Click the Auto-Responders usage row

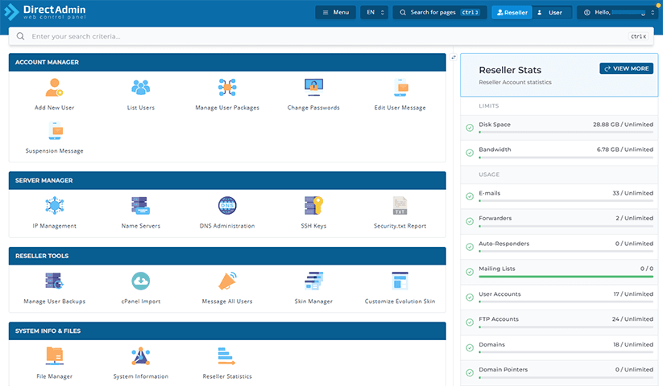[559, 247]
